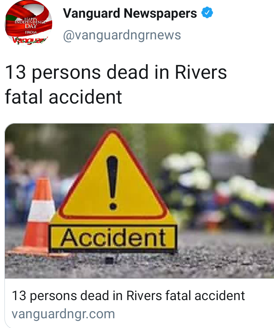Click the number 13 in tweet text

[x=15, y=72]
